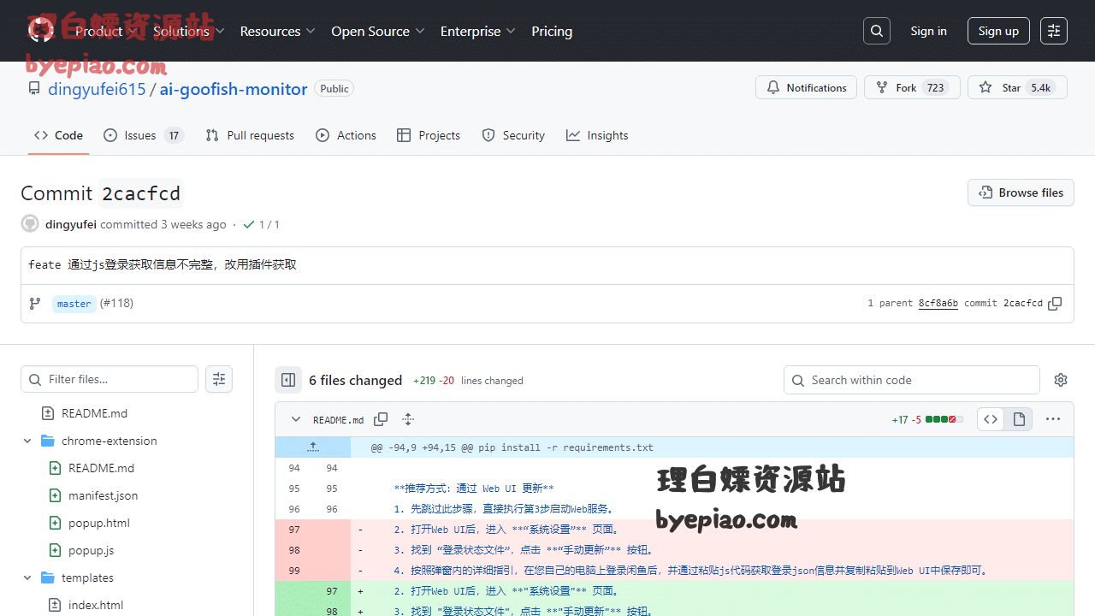Open the Security tab

tap(513, 135)
